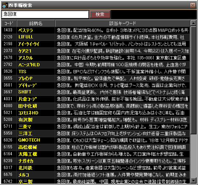
Task: Select stock name ベステラ
Action: (x=26, y=30)
